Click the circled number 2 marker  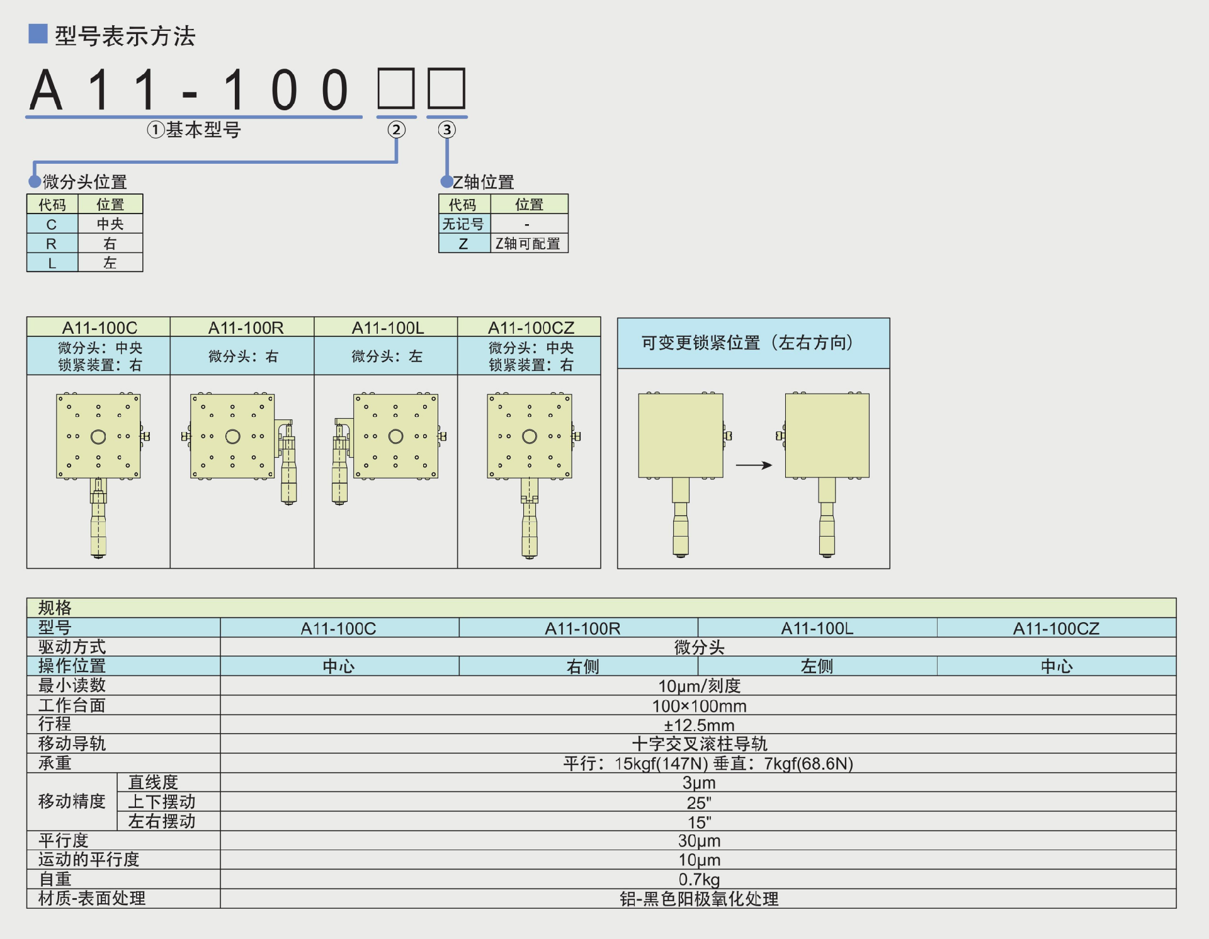[x=396, y=130]
